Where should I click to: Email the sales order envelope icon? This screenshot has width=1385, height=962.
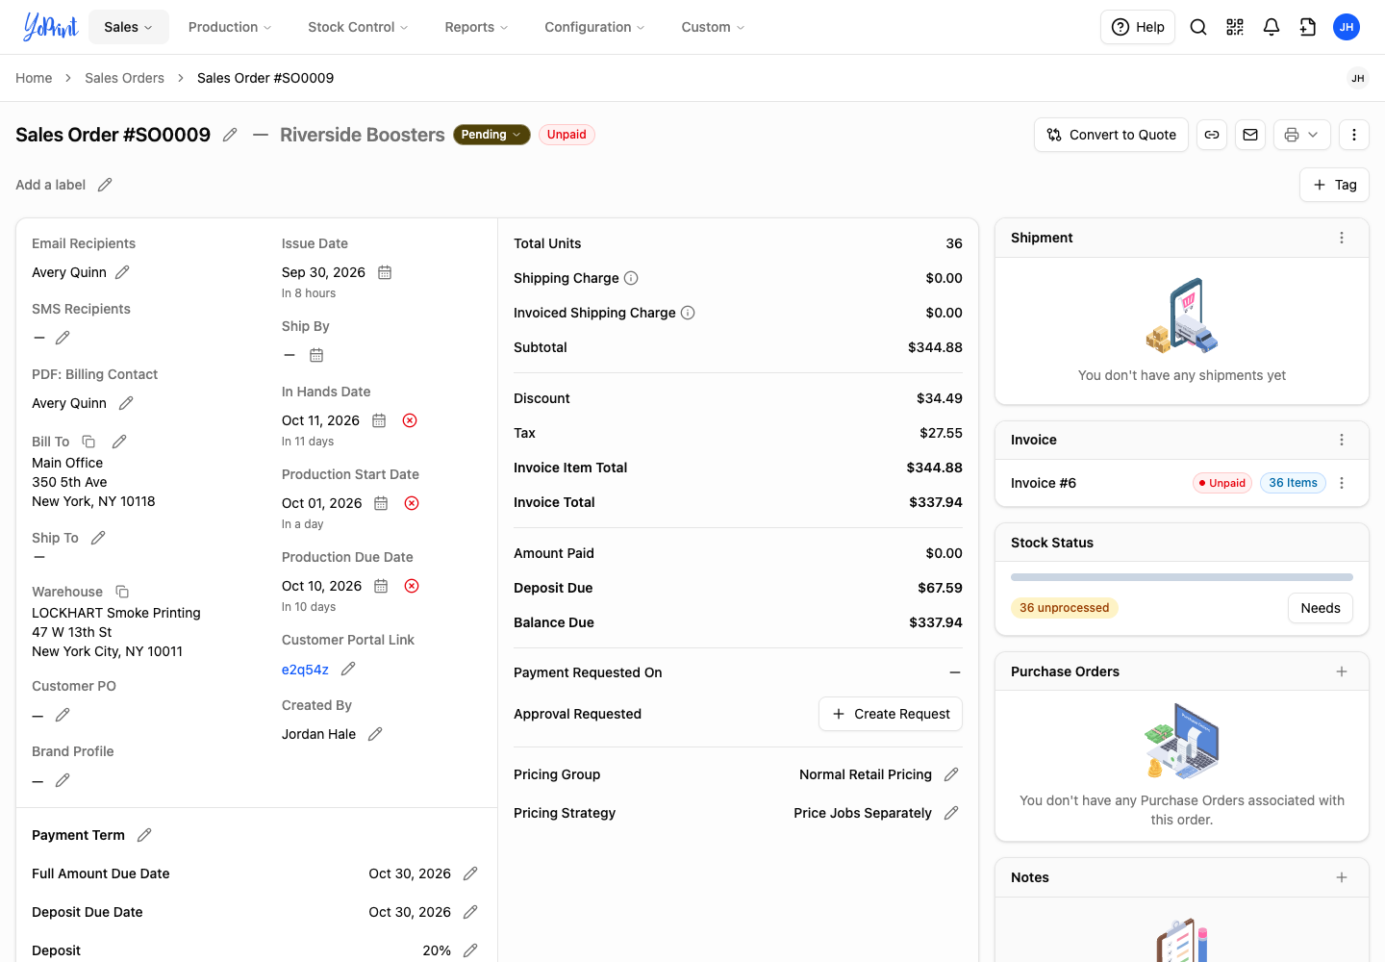[1250, 135]
